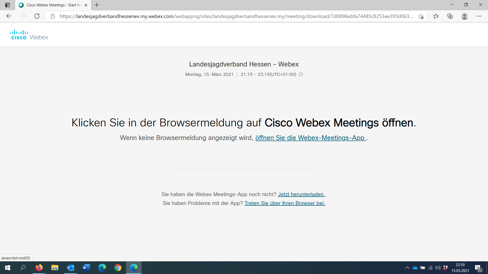Screen dimensions: 488x274
Task: Click the 'öffnen Sie die Webex-Meetings-App' link
Action: (310, 138)
